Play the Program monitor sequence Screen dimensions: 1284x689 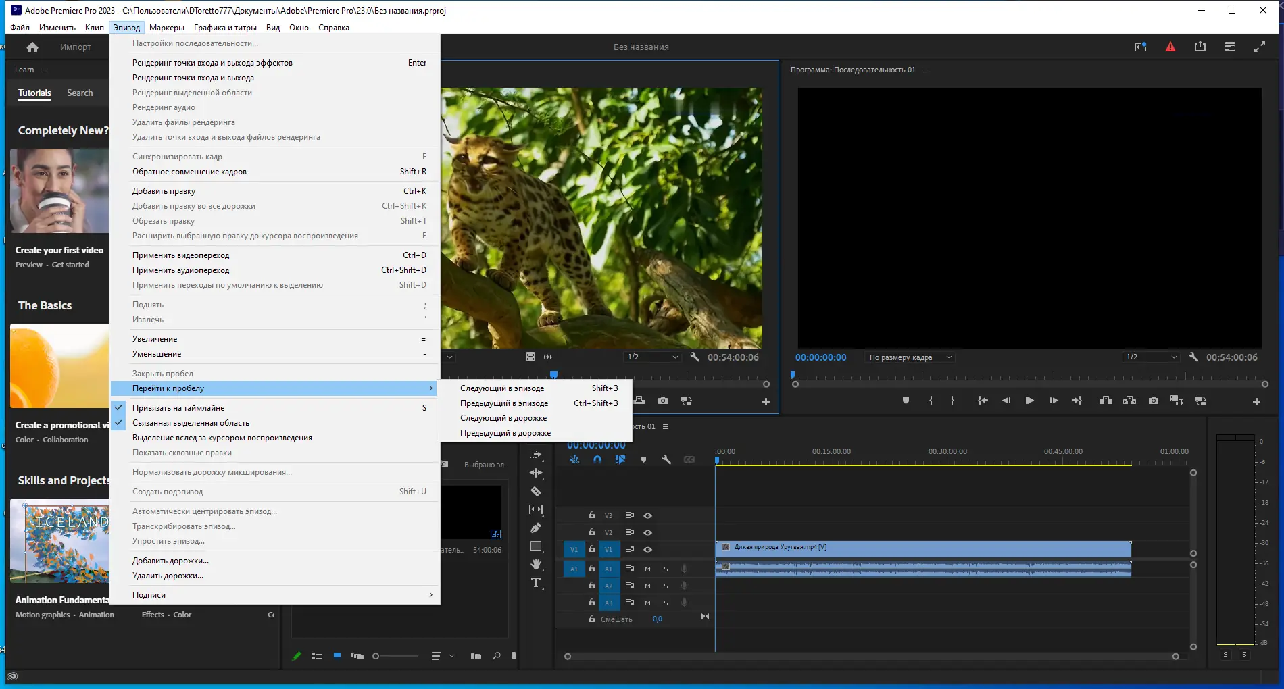point(1029,401)
